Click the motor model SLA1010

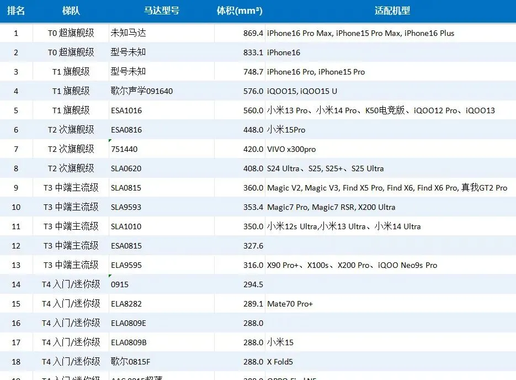coord(126,226)
